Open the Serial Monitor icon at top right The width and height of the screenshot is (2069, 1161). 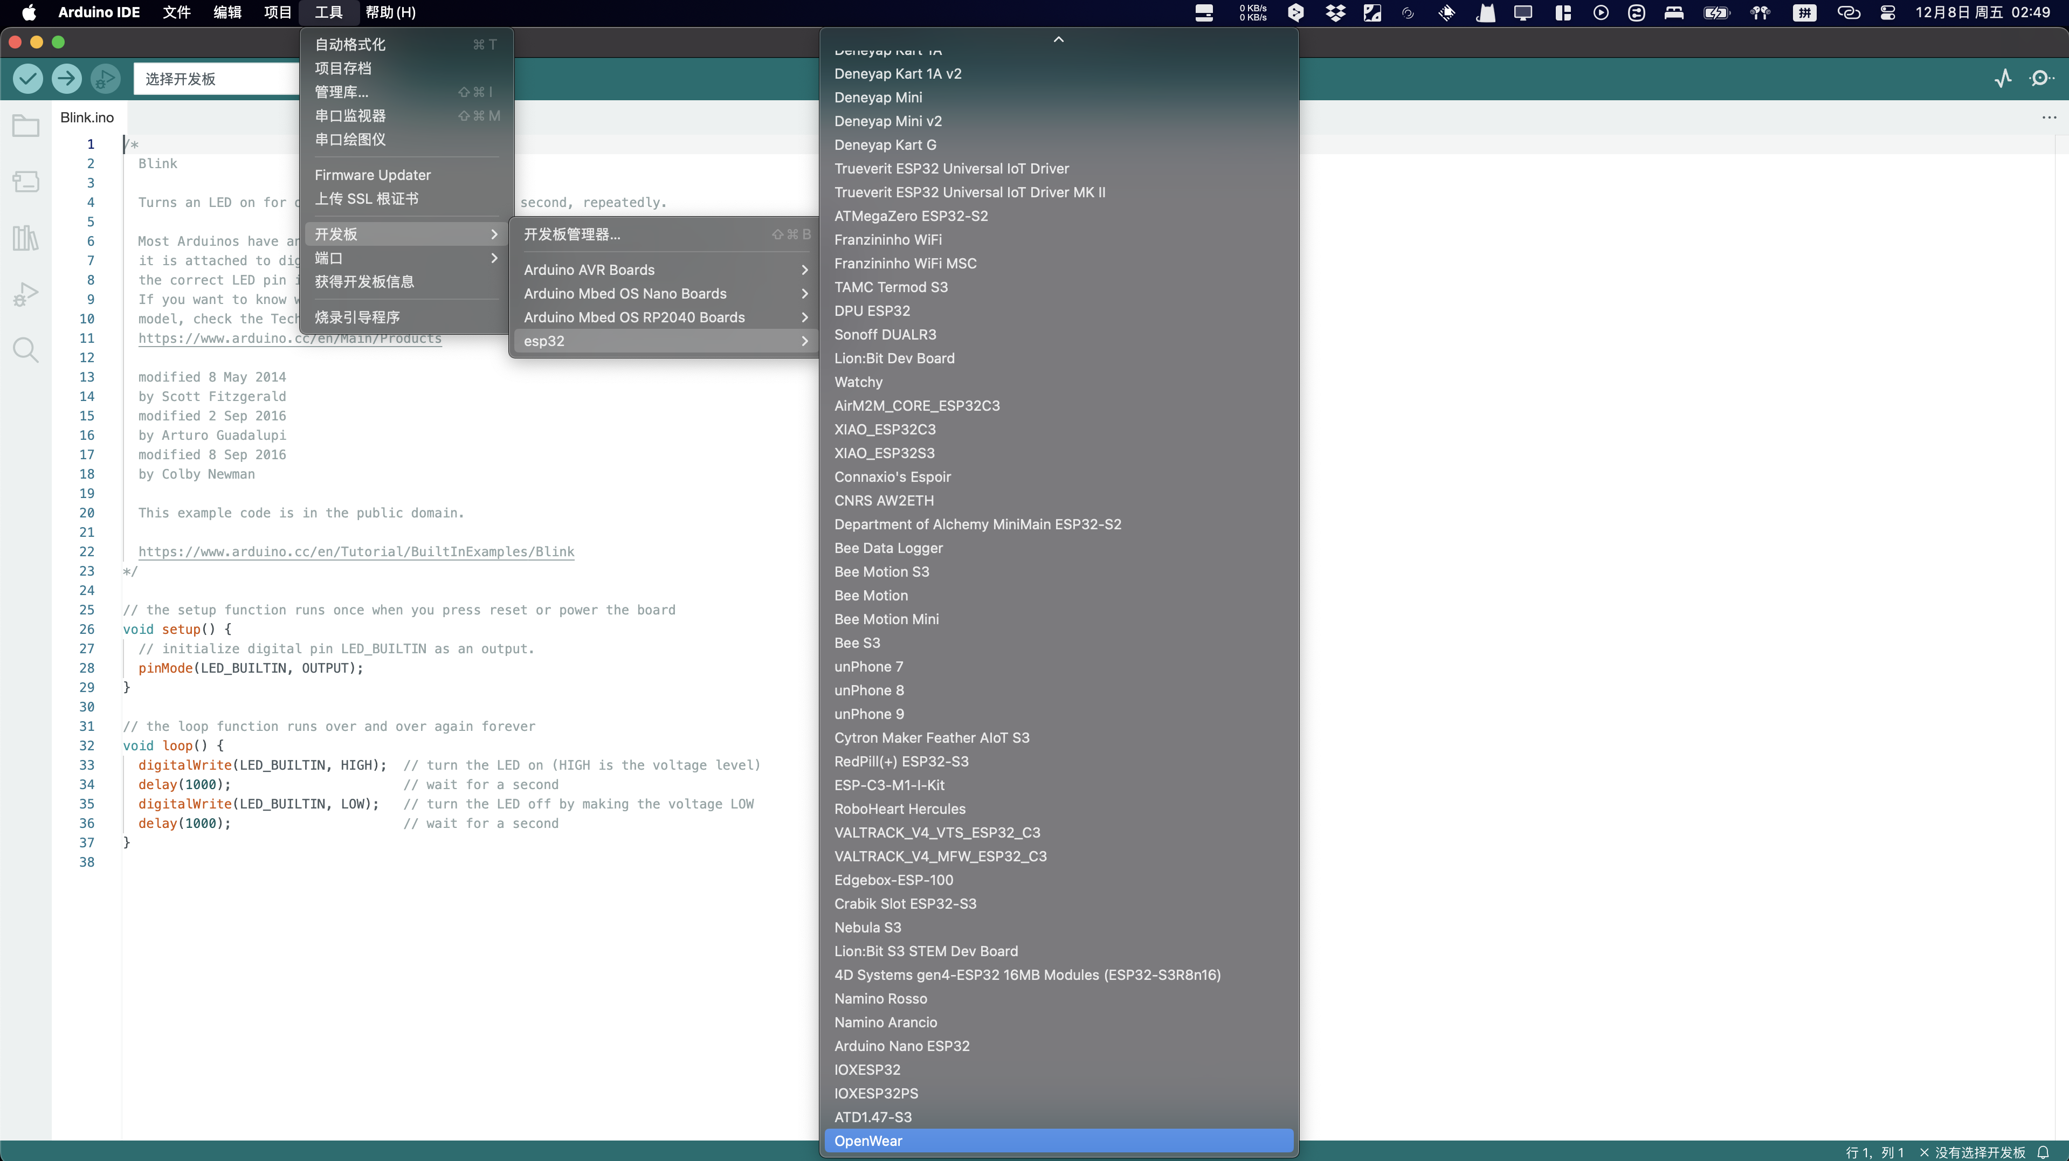pyautogui.click(x=2041, y=79)
